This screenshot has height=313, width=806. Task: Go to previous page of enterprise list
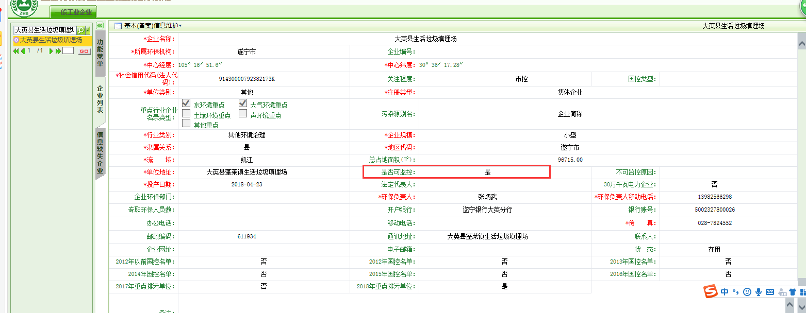click(23, 51)
